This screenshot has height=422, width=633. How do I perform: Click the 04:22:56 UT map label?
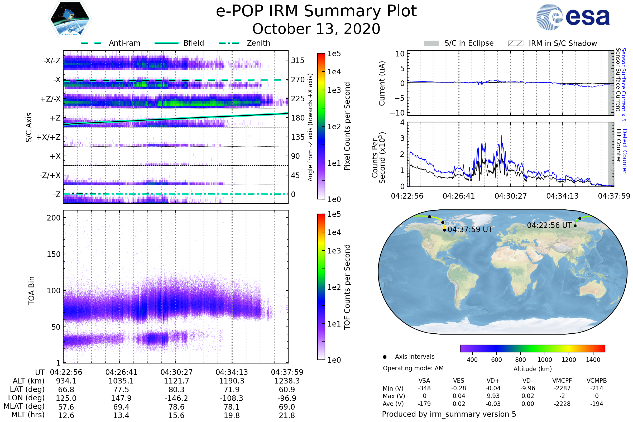coord(549,225)
